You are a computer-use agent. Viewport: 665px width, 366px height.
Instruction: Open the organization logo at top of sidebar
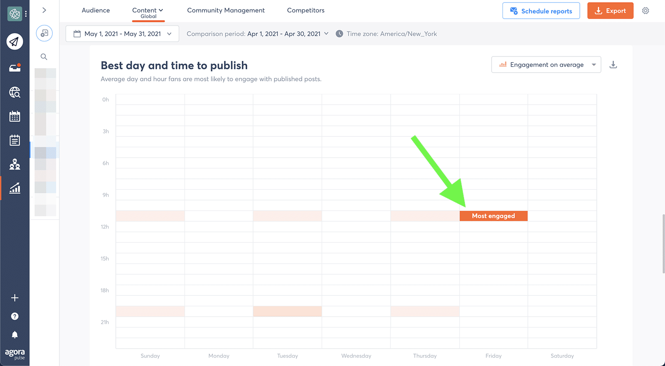click(x=15, y=14)
